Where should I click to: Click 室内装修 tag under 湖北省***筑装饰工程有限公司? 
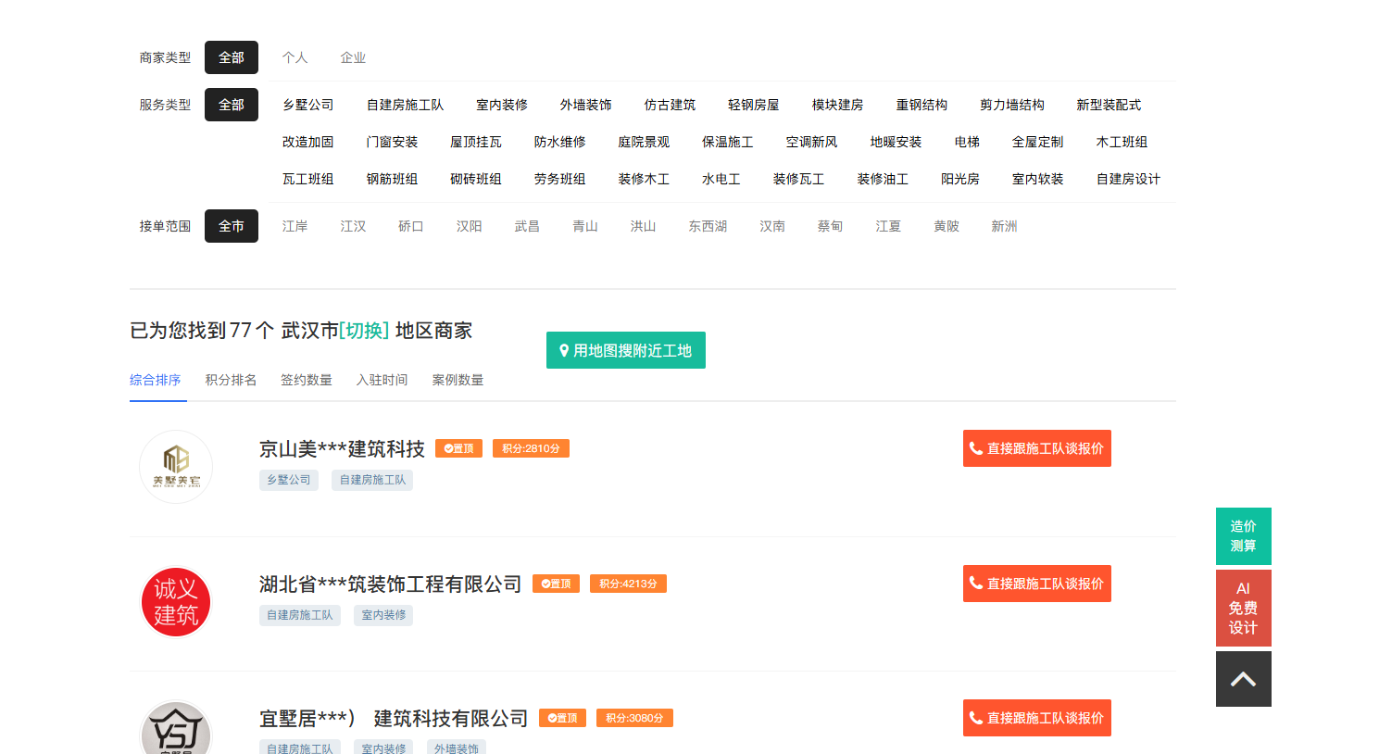pos(383,615)
